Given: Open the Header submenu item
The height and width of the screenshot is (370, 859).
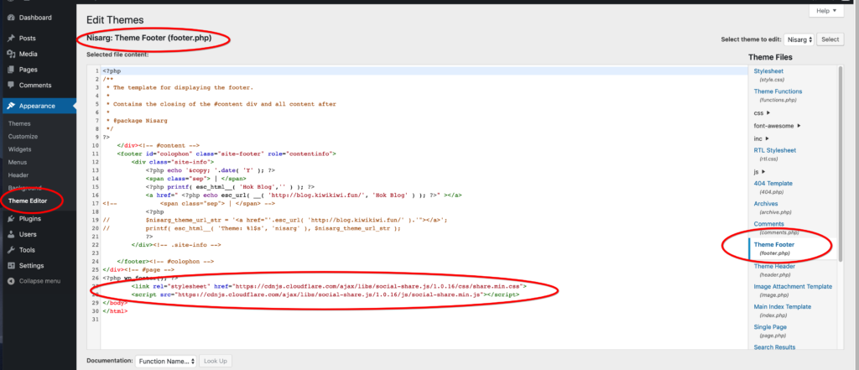Looking at the screenshot, I should 18,175.
